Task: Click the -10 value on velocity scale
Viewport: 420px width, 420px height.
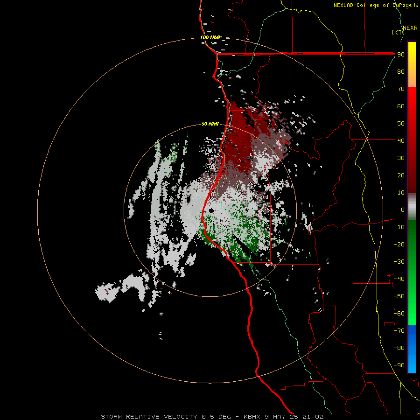Action: point(399,227)
